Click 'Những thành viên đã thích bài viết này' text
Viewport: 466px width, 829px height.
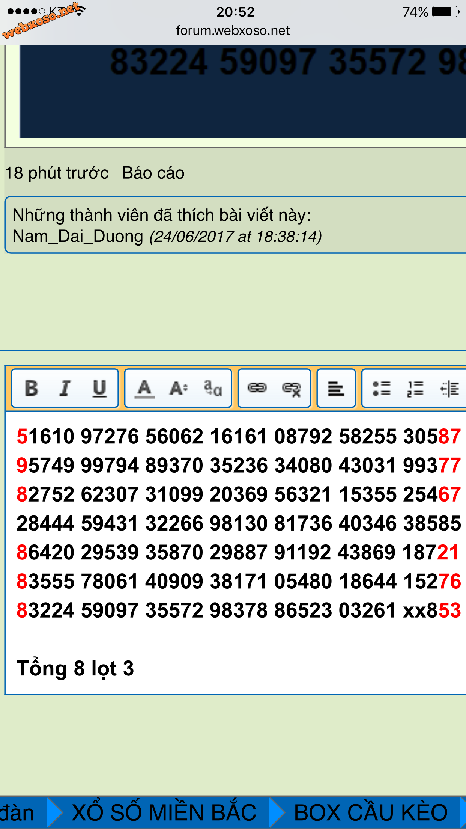[161, 215]
